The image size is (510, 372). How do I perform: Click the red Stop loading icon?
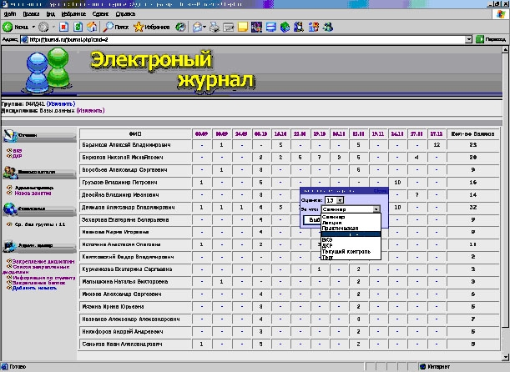65,28
